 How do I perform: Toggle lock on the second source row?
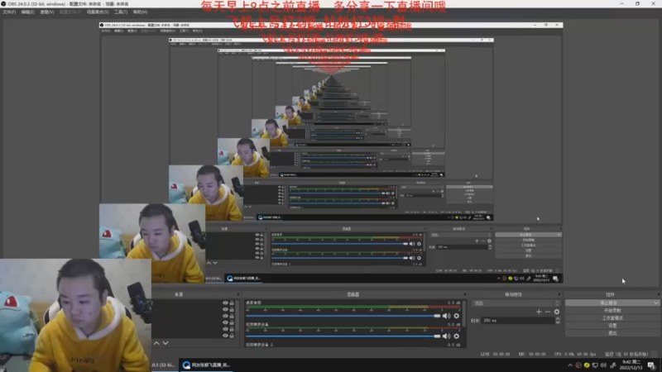point(232,309)
